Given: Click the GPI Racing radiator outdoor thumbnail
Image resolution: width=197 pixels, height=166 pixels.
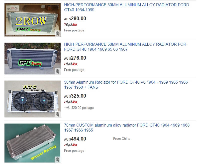Looking at the screenshot, I should pos(32,59).
